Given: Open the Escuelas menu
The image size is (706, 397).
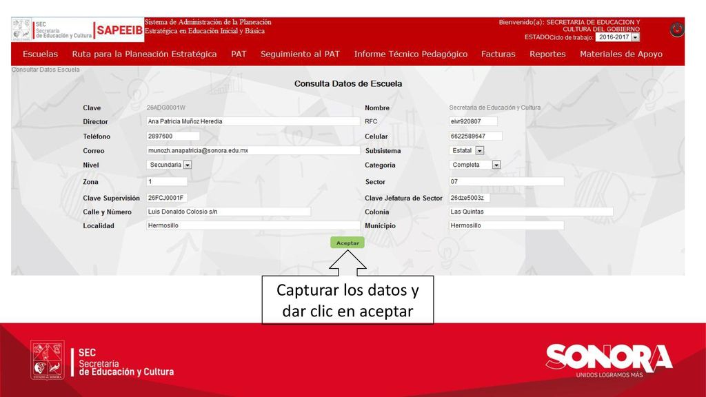Looking at the screenshot, I should [41, 54].
